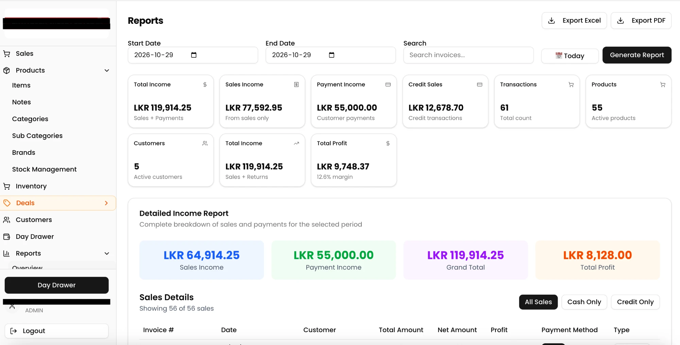Collapse the Reports submenu chevron
The height and width of the screenshot is (345, 680).
(107, 253)
